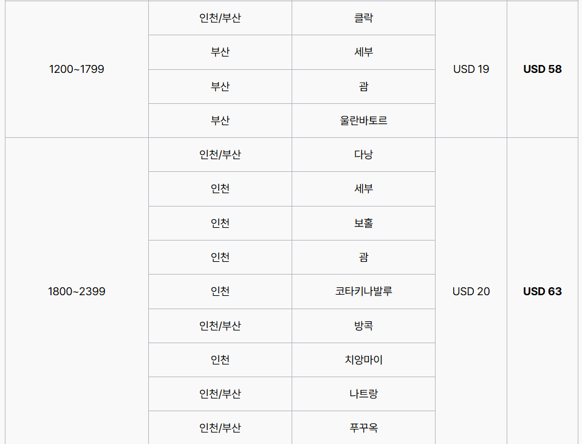This screenshot has width=582, height=444.
Task: Click the 1200~1799 distance range cell
Action: point(77,69)
